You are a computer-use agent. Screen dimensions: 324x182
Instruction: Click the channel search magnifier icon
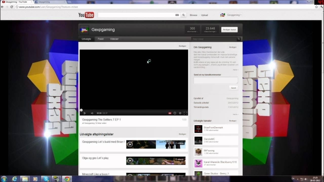tap(238, 39)
